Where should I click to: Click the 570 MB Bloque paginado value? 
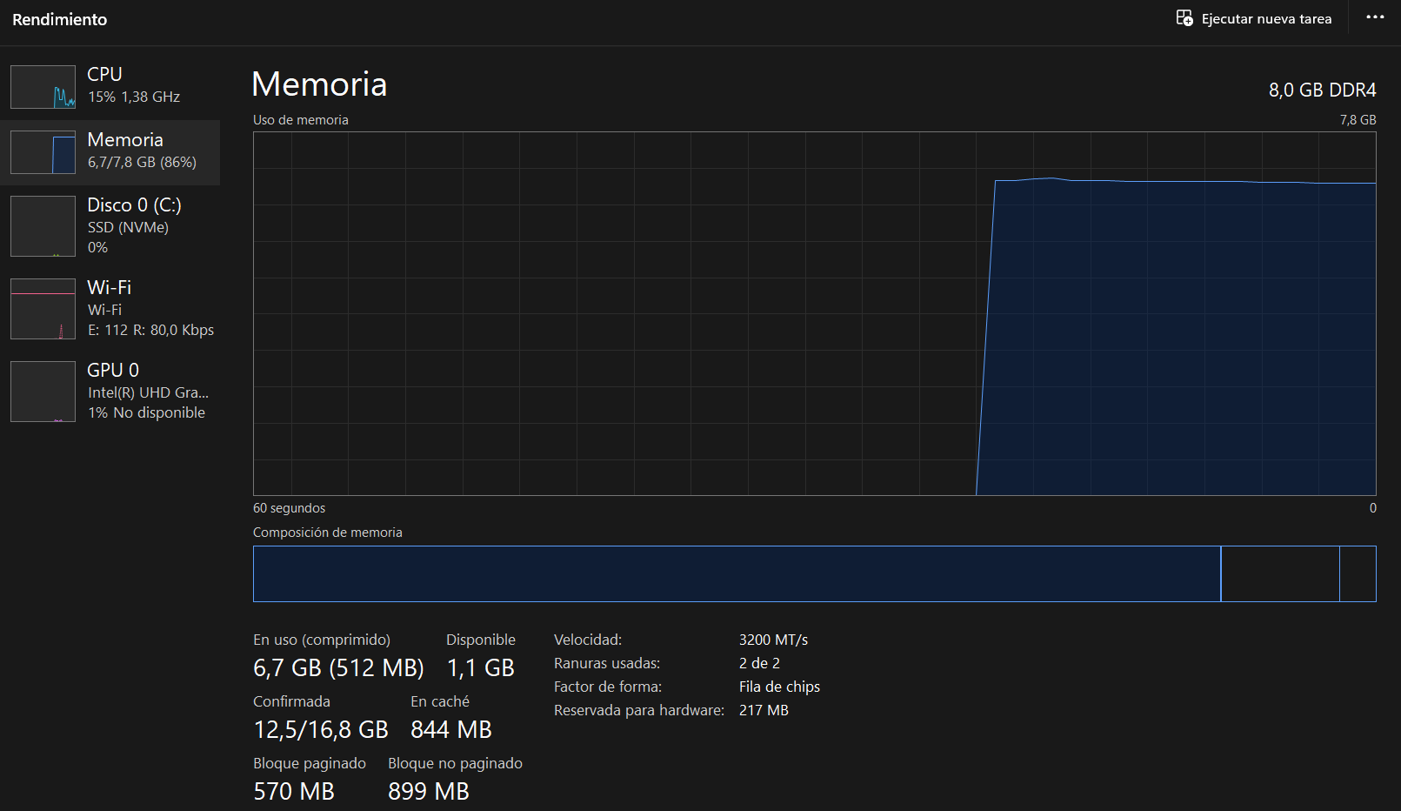coord(294,791)
